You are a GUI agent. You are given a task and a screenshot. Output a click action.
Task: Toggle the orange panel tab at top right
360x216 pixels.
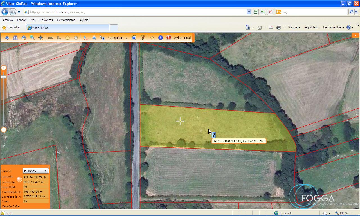tap(355, 35)
